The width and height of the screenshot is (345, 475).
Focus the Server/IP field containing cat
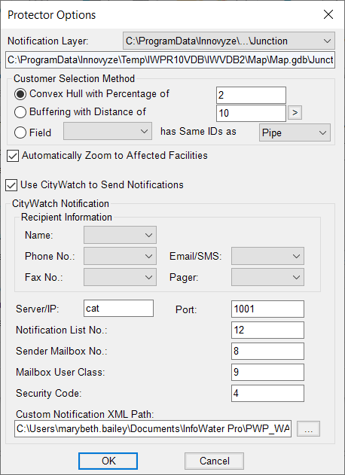[118, 309]
